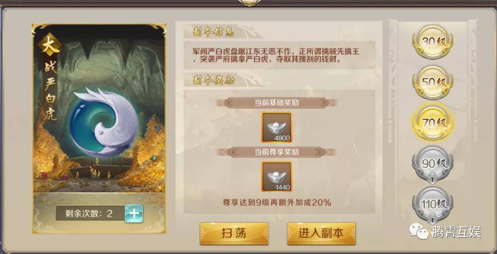This screenshot has width=497, height=254.
Task: Choose the highlighted 70级 level medal
Action: click(x=433, y=123)
